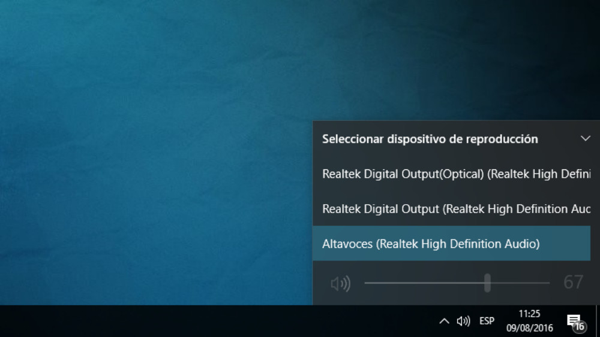Open the taskbar volume speaker icon
Screen dimensions: 600x337
pyautogui.click(x=463, y=321)
